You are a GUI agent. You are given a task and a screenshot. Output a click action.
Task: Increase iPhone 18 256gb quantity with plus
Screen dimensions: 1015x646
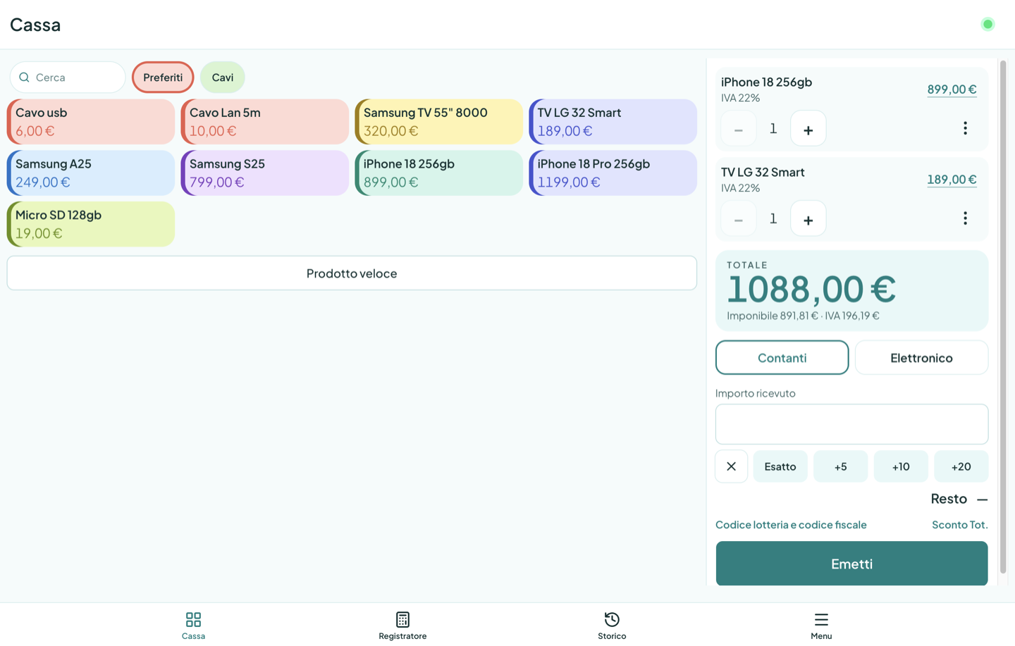[x=808, y=129]
